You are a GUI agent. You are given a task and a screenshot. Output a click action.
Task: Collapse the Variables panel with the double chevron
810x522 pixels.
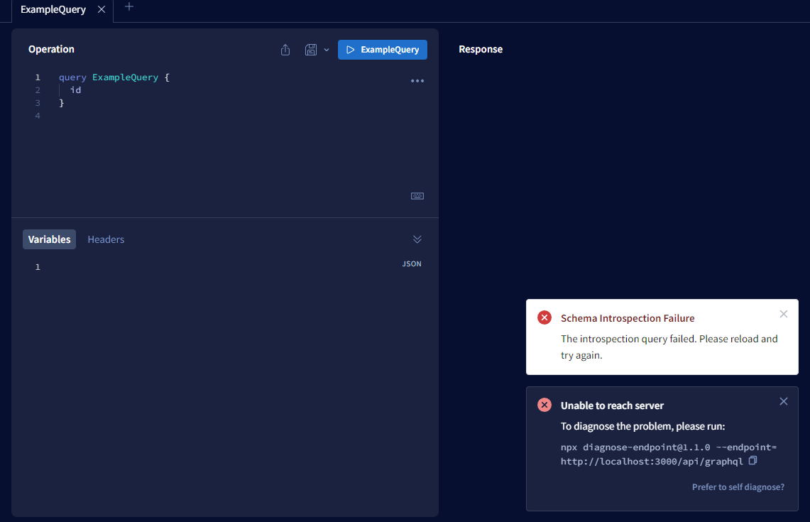click(417, 239)
